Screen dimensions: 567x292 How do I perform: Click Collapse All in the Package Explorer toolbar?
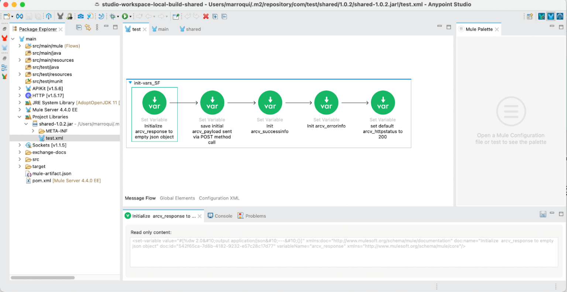[x=79, y=27]
